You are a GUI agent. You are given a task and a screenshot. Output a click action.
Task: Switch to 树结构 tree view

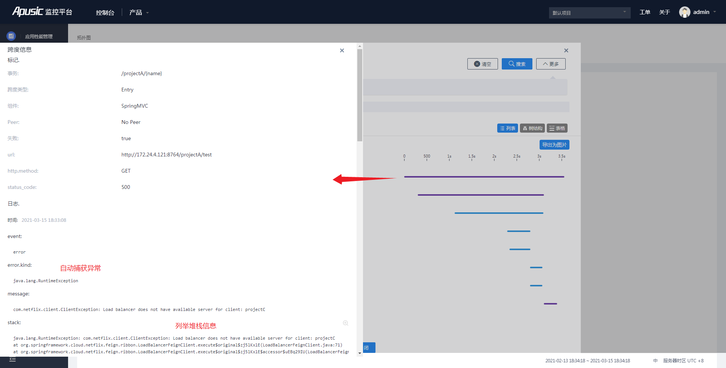[532, 128]
